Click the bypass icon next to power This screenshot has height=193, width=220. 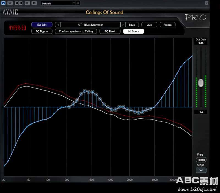(x=10, y=3)
